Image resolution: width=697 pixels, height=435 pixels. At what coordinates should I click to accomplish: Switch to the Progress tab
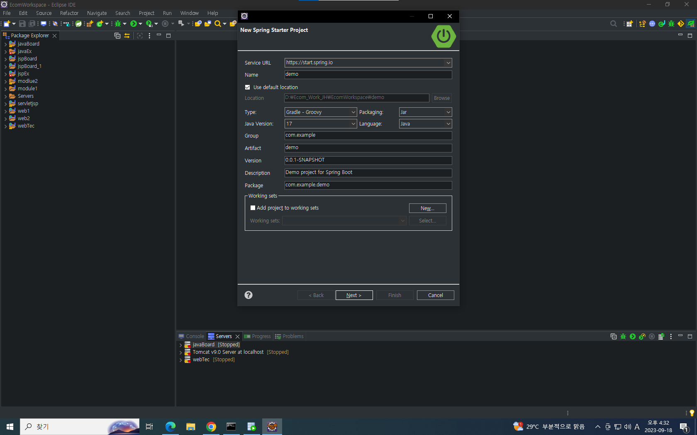(257, 336)
